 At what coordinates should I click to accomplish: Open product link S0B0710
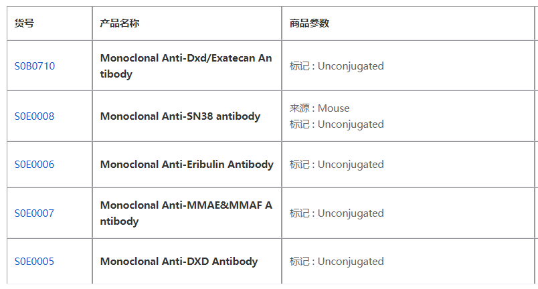tap(35, 66)
